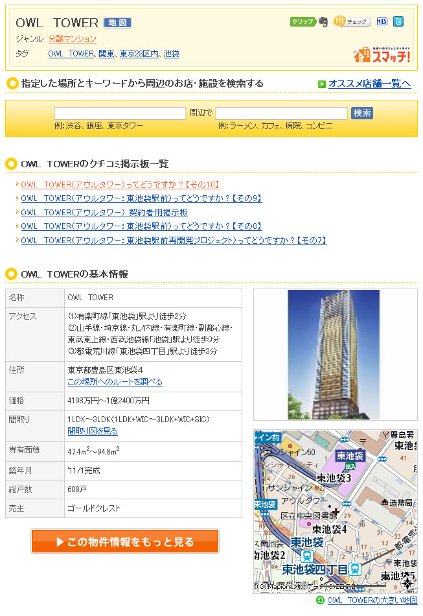The height and width of the screenshot is (616, 423).
Task: Open the 関東 tag link
Action: [106, 54]
